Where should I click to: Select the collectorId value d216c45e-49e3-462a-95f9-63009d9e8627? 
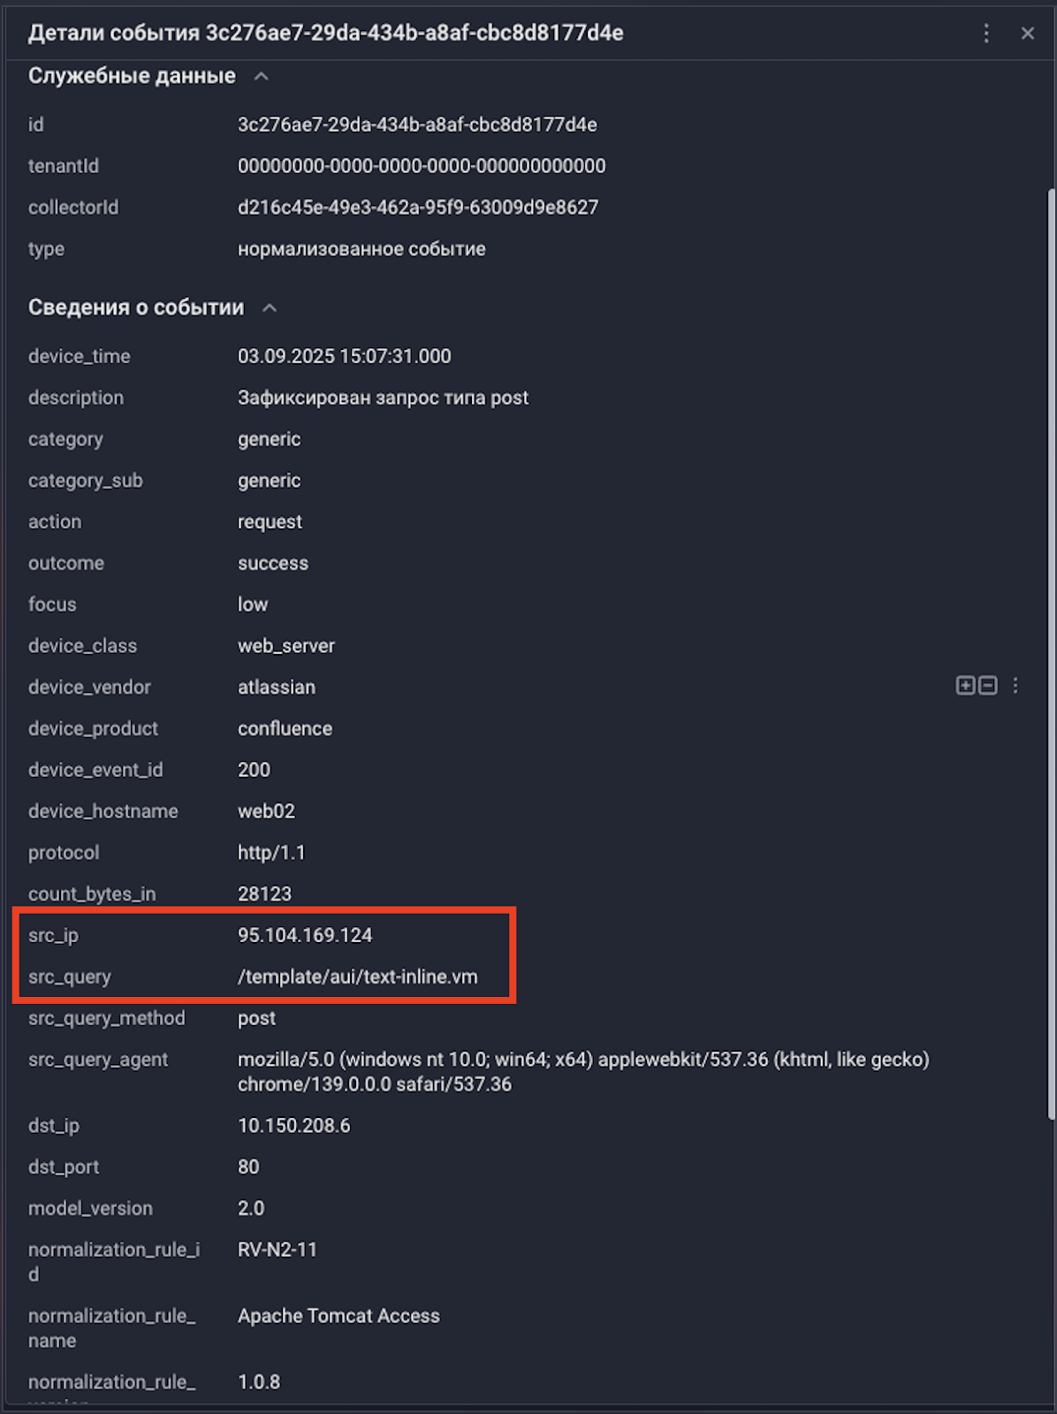point(417,207)
